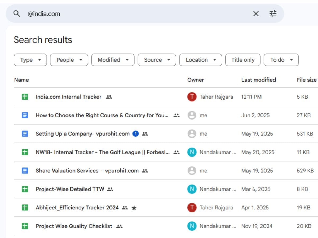Image resolution: width=318 pixels, height=238 pixels.
Task: Click the File size column header
Action: click(307, 80)
